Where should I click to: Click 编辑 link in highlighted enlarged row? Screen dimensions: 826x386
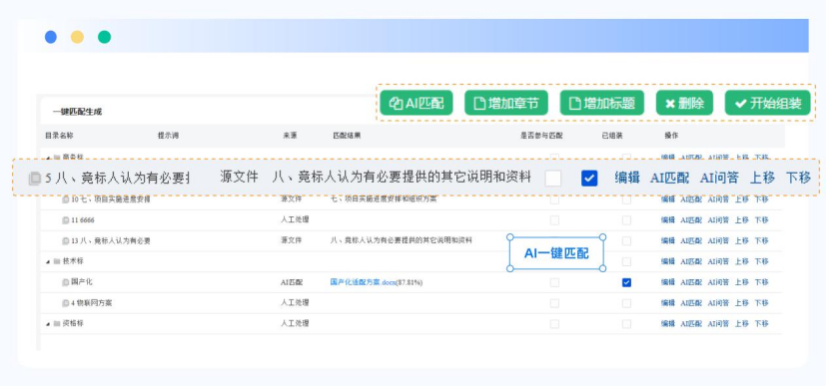pyautogui.click(x=627, y=178)
